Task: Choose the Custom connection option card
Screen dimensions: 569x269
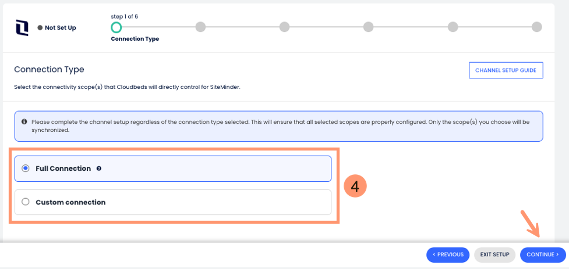Action: (172, 202)
